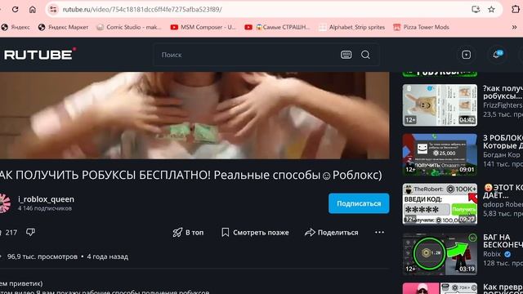523x294 pixels.
Task: Save video with Смотреть позже
Action: 255,232
